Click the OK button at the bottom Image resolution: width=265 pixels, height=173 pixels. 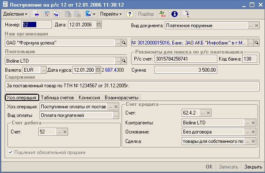click(209, 167)
